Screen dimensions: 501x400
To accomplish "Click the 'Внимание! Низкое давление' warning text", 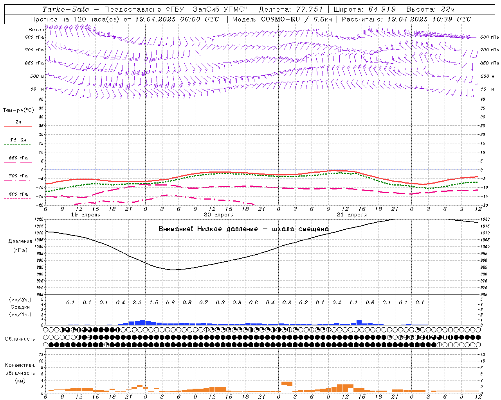I will [x=208, y=229].
